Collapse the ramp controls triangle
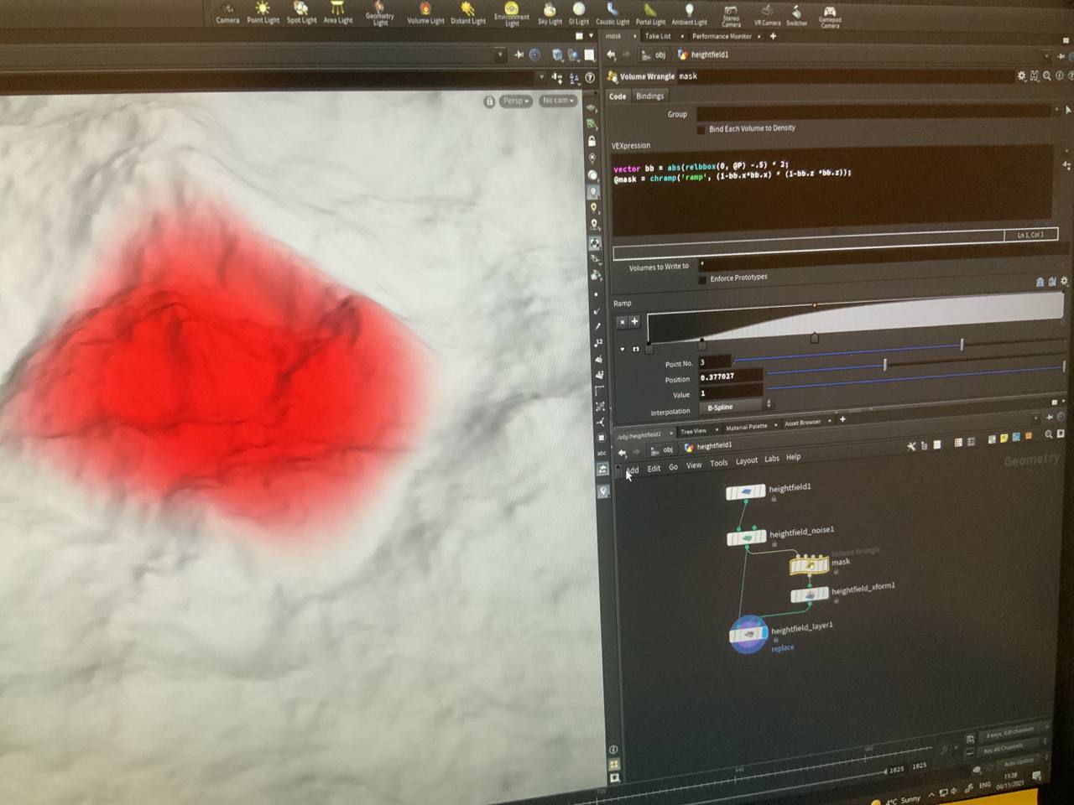This screenshot has height=805, width=1074. [x=623, y=349]
